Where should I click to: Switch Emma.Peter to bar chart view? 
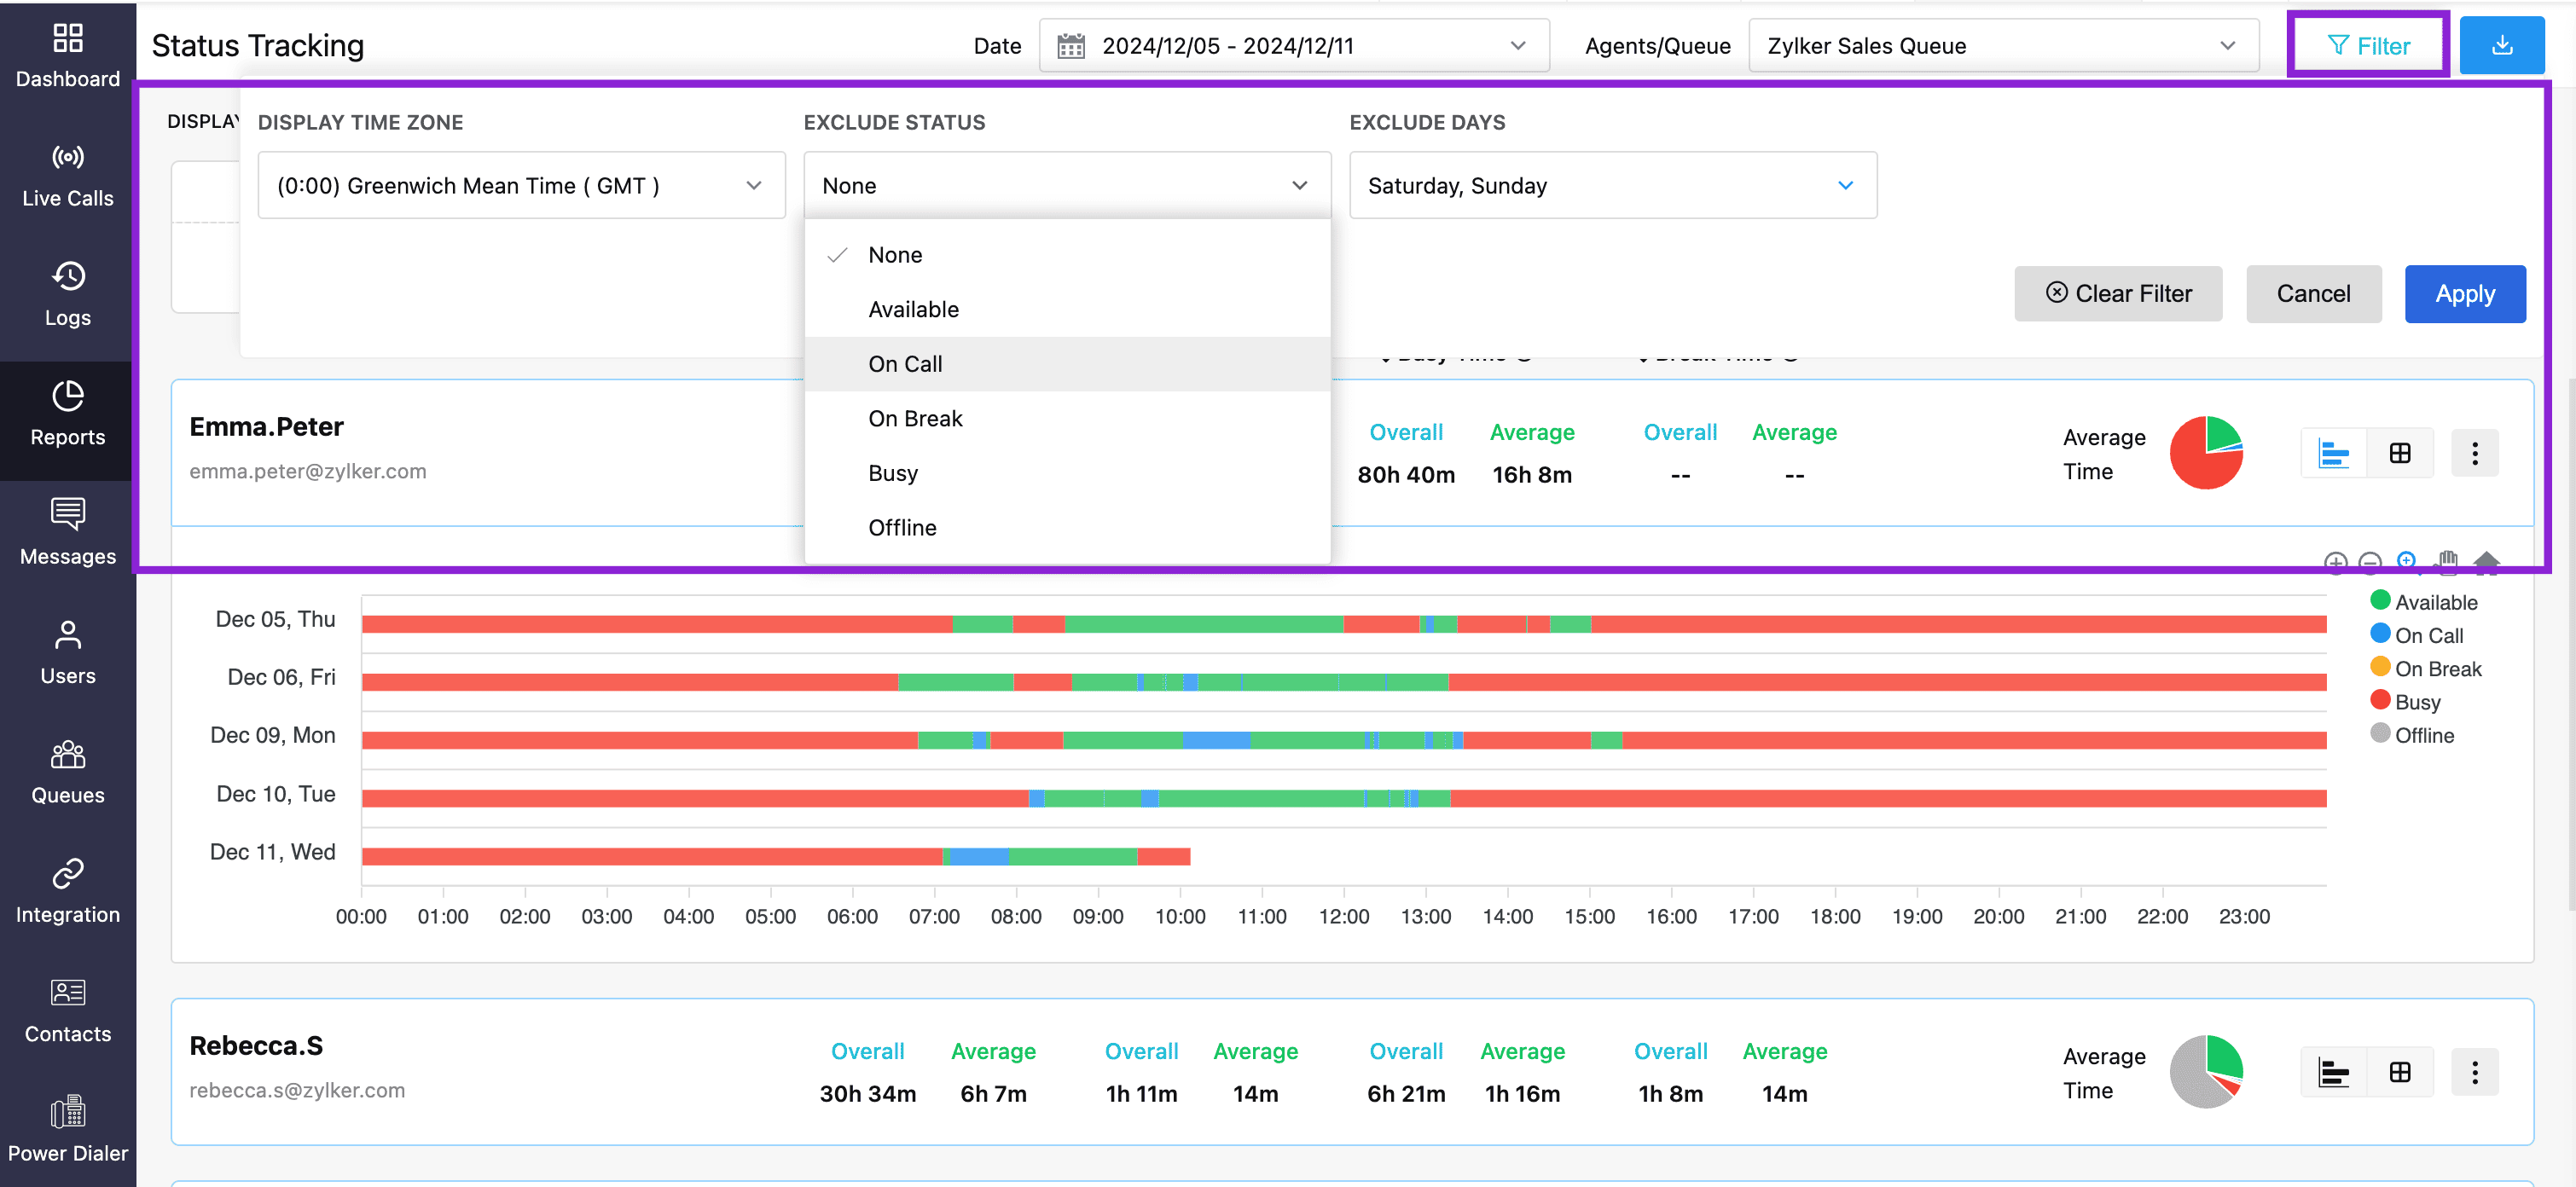point(2333,454)
